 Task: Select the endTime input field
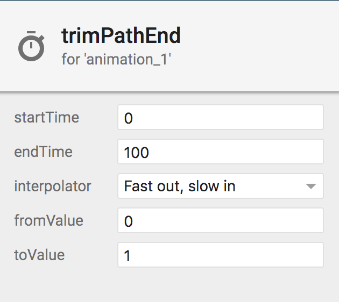[220, 152]
